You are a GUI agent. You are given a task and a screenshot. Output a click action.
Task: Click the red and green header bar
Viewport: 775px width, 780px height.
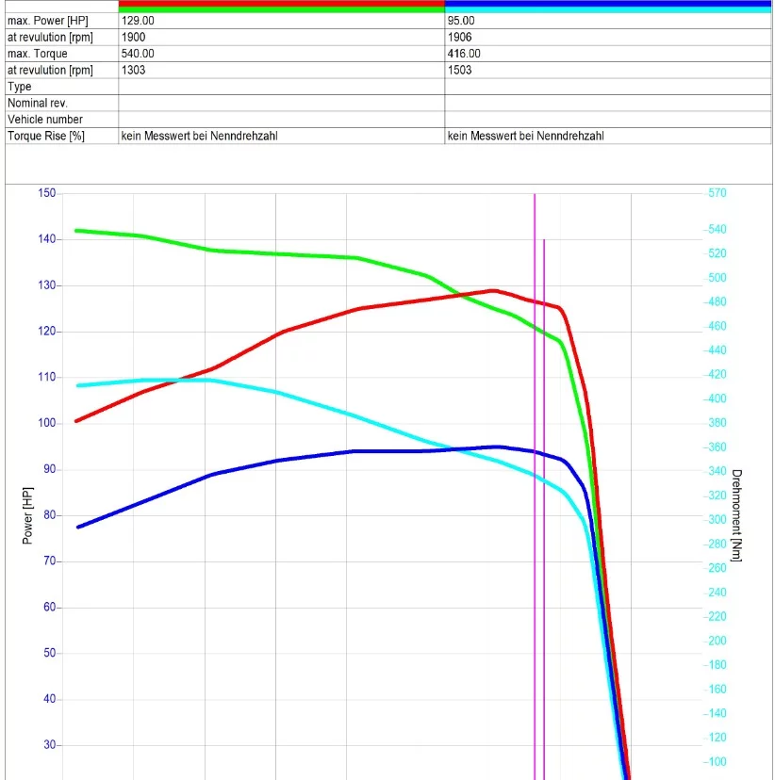point(281,6)
